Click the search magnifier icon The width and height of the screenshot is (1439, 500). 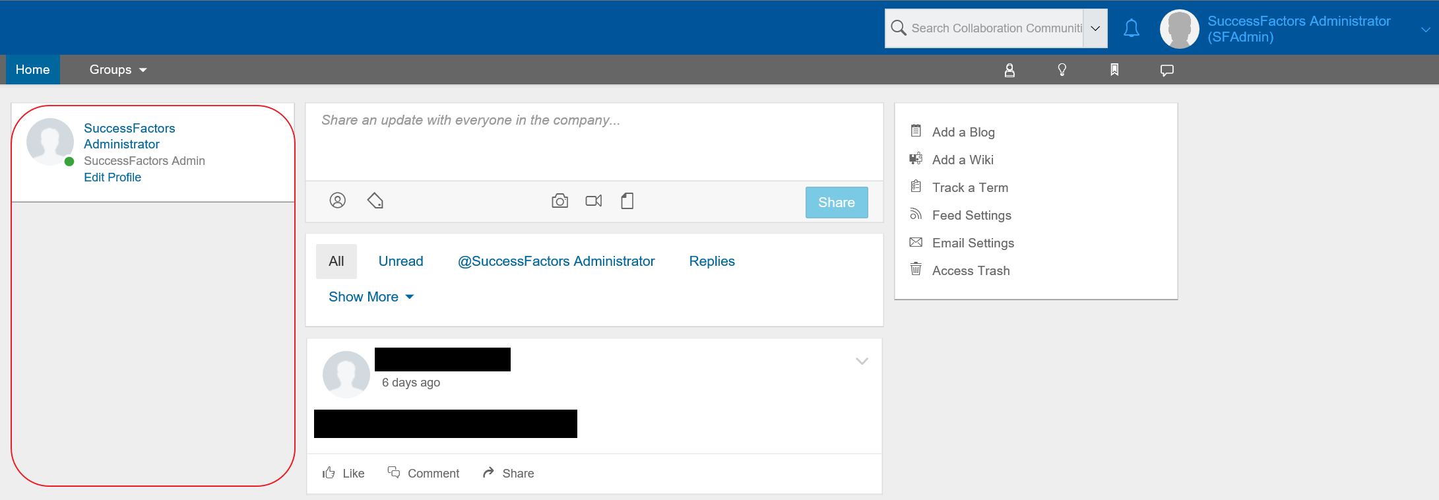tap(898, 28)
